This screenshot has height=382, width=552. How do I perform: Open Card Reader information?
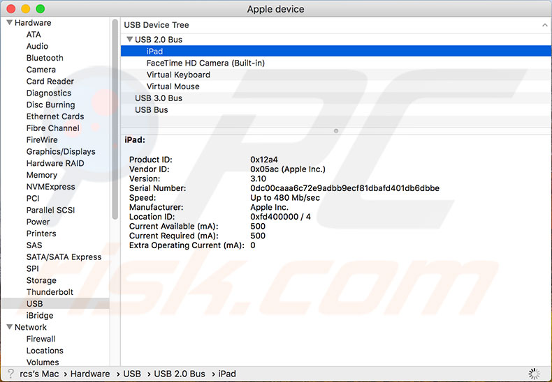50,81
